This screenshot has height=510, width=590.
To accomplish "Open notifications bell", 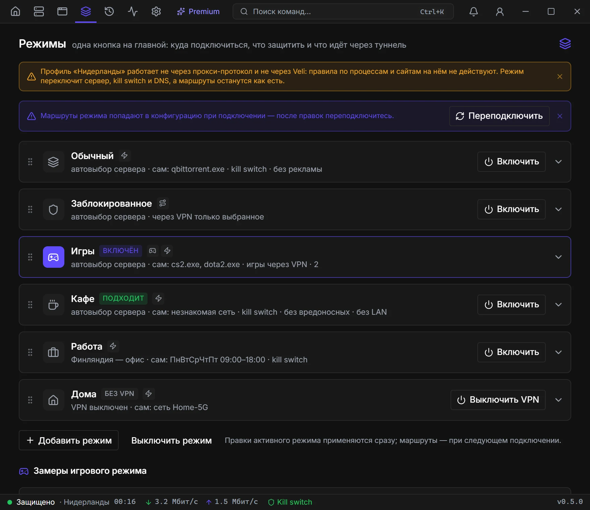I will point(474,11).
